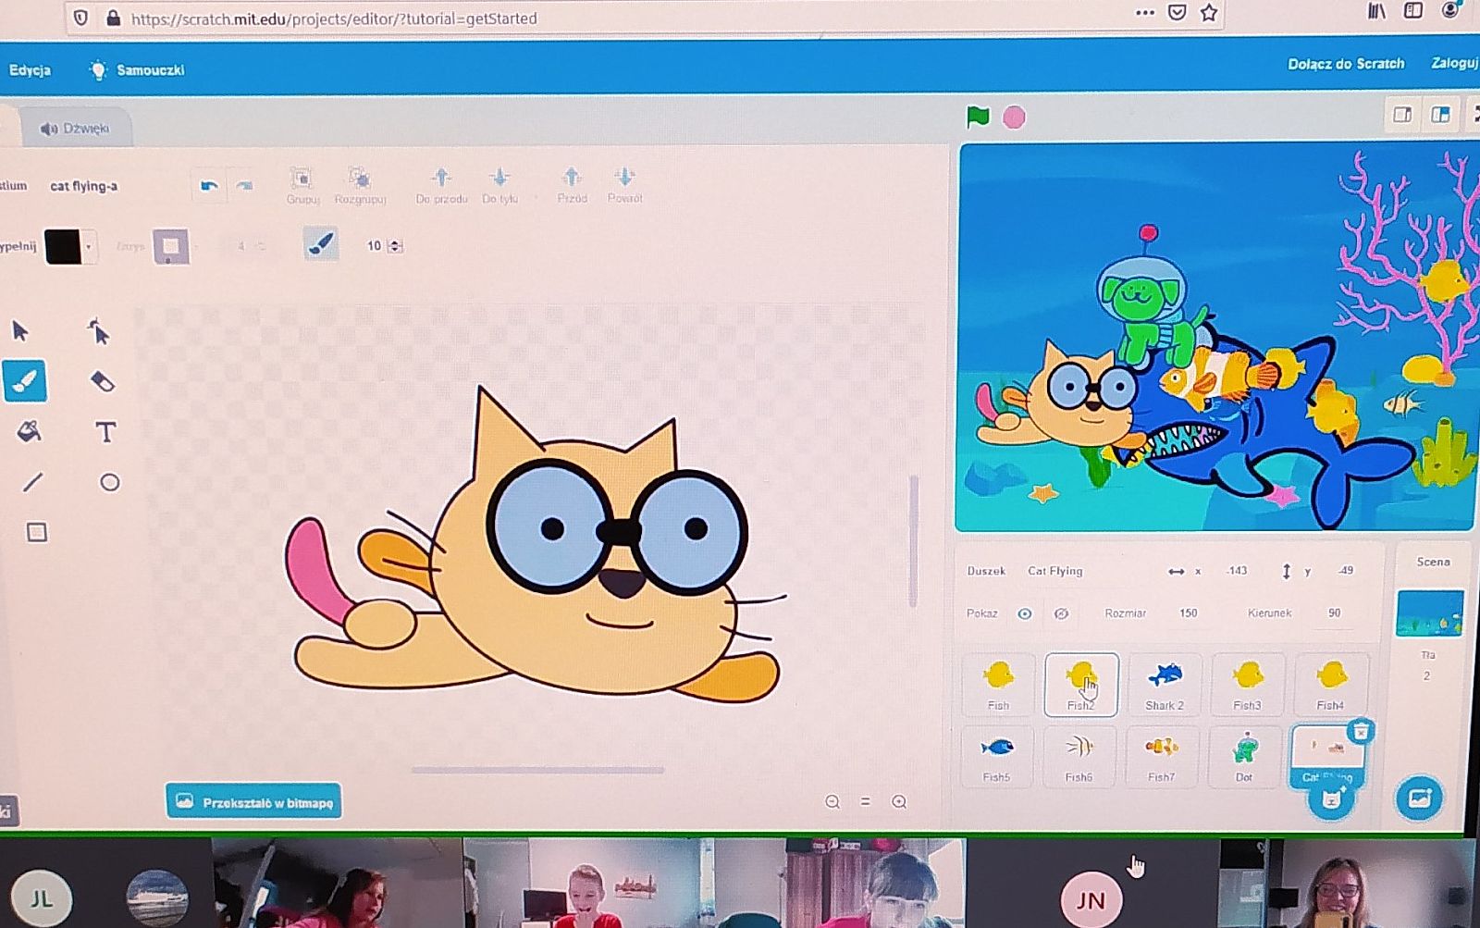1480x928 pixels.
Task: Show sprite using the eye icon
Action: [1024, 613]
